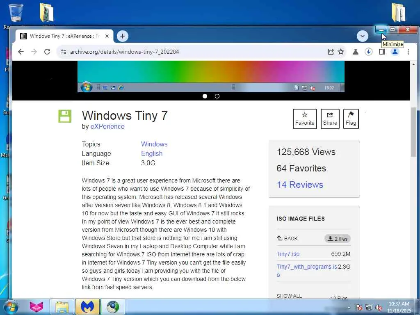Open the folder icon at desktop top-right
The height and width of the screenshot is (315, 420).
[398, 12]
